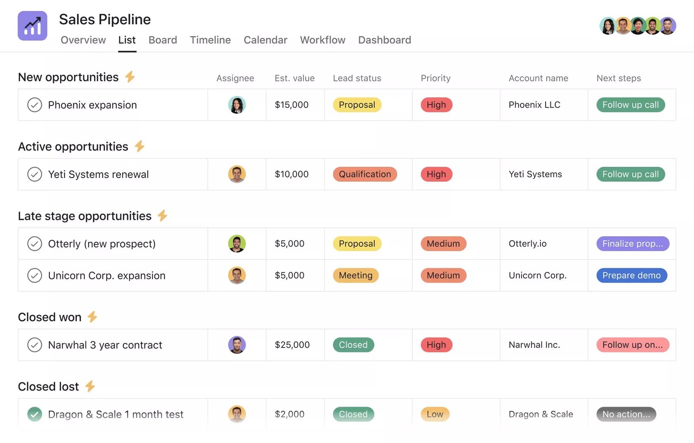Check off the Yeti Systems renewal task
This screenshot has height=443, width=694.
coord(35,174)
